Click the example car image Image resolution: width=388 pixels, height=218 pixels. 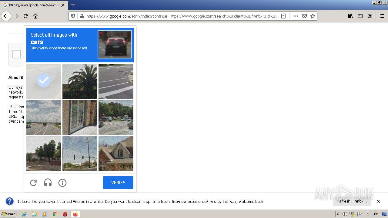click(x=115, y=44)
